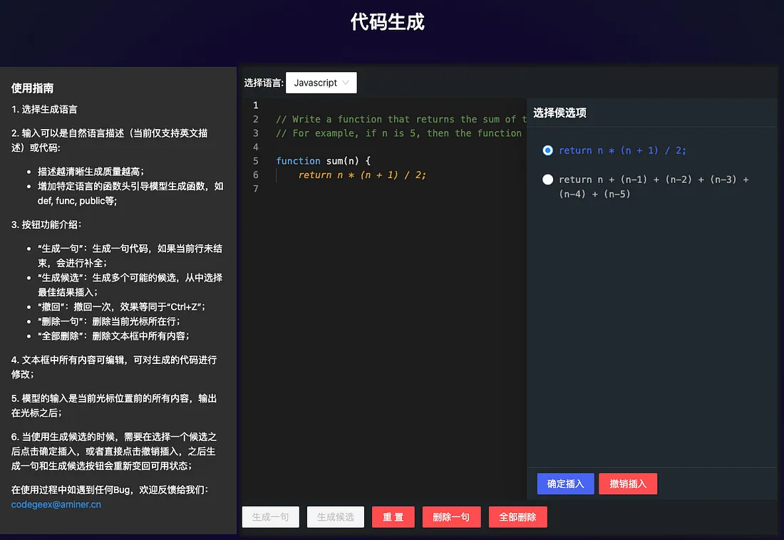
Task: Click the 使用指南 guide heading
Action: (33, 88)
